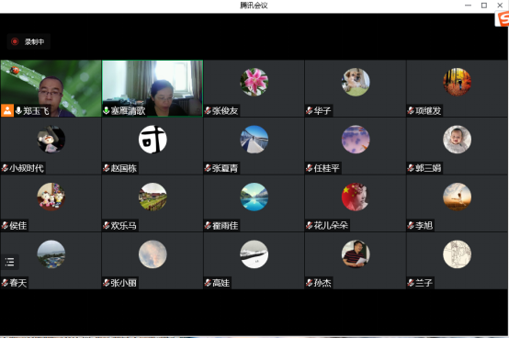Viewport: 509px width, 338px height.
Task: Click the 项继发 name label
Action: coord(428,111)
